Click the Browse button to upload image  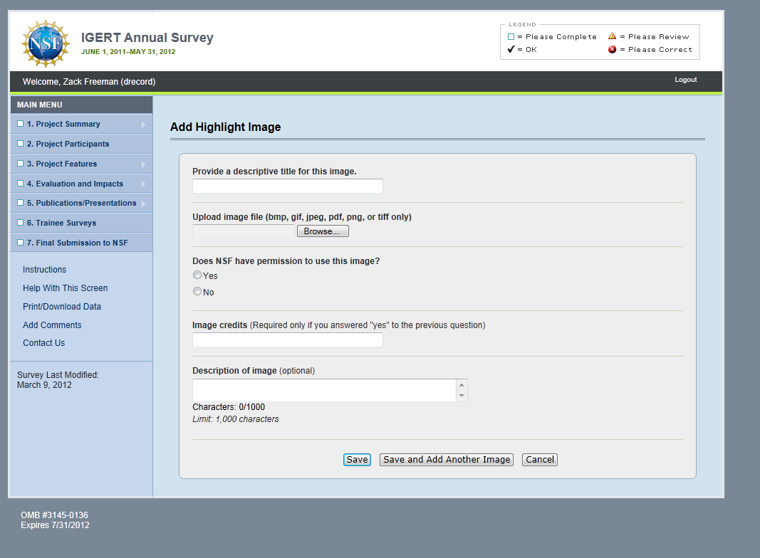coord(323,231)
